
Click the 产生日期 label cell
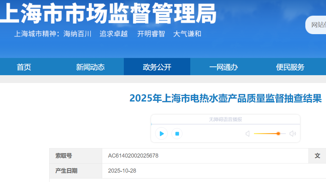66,171
